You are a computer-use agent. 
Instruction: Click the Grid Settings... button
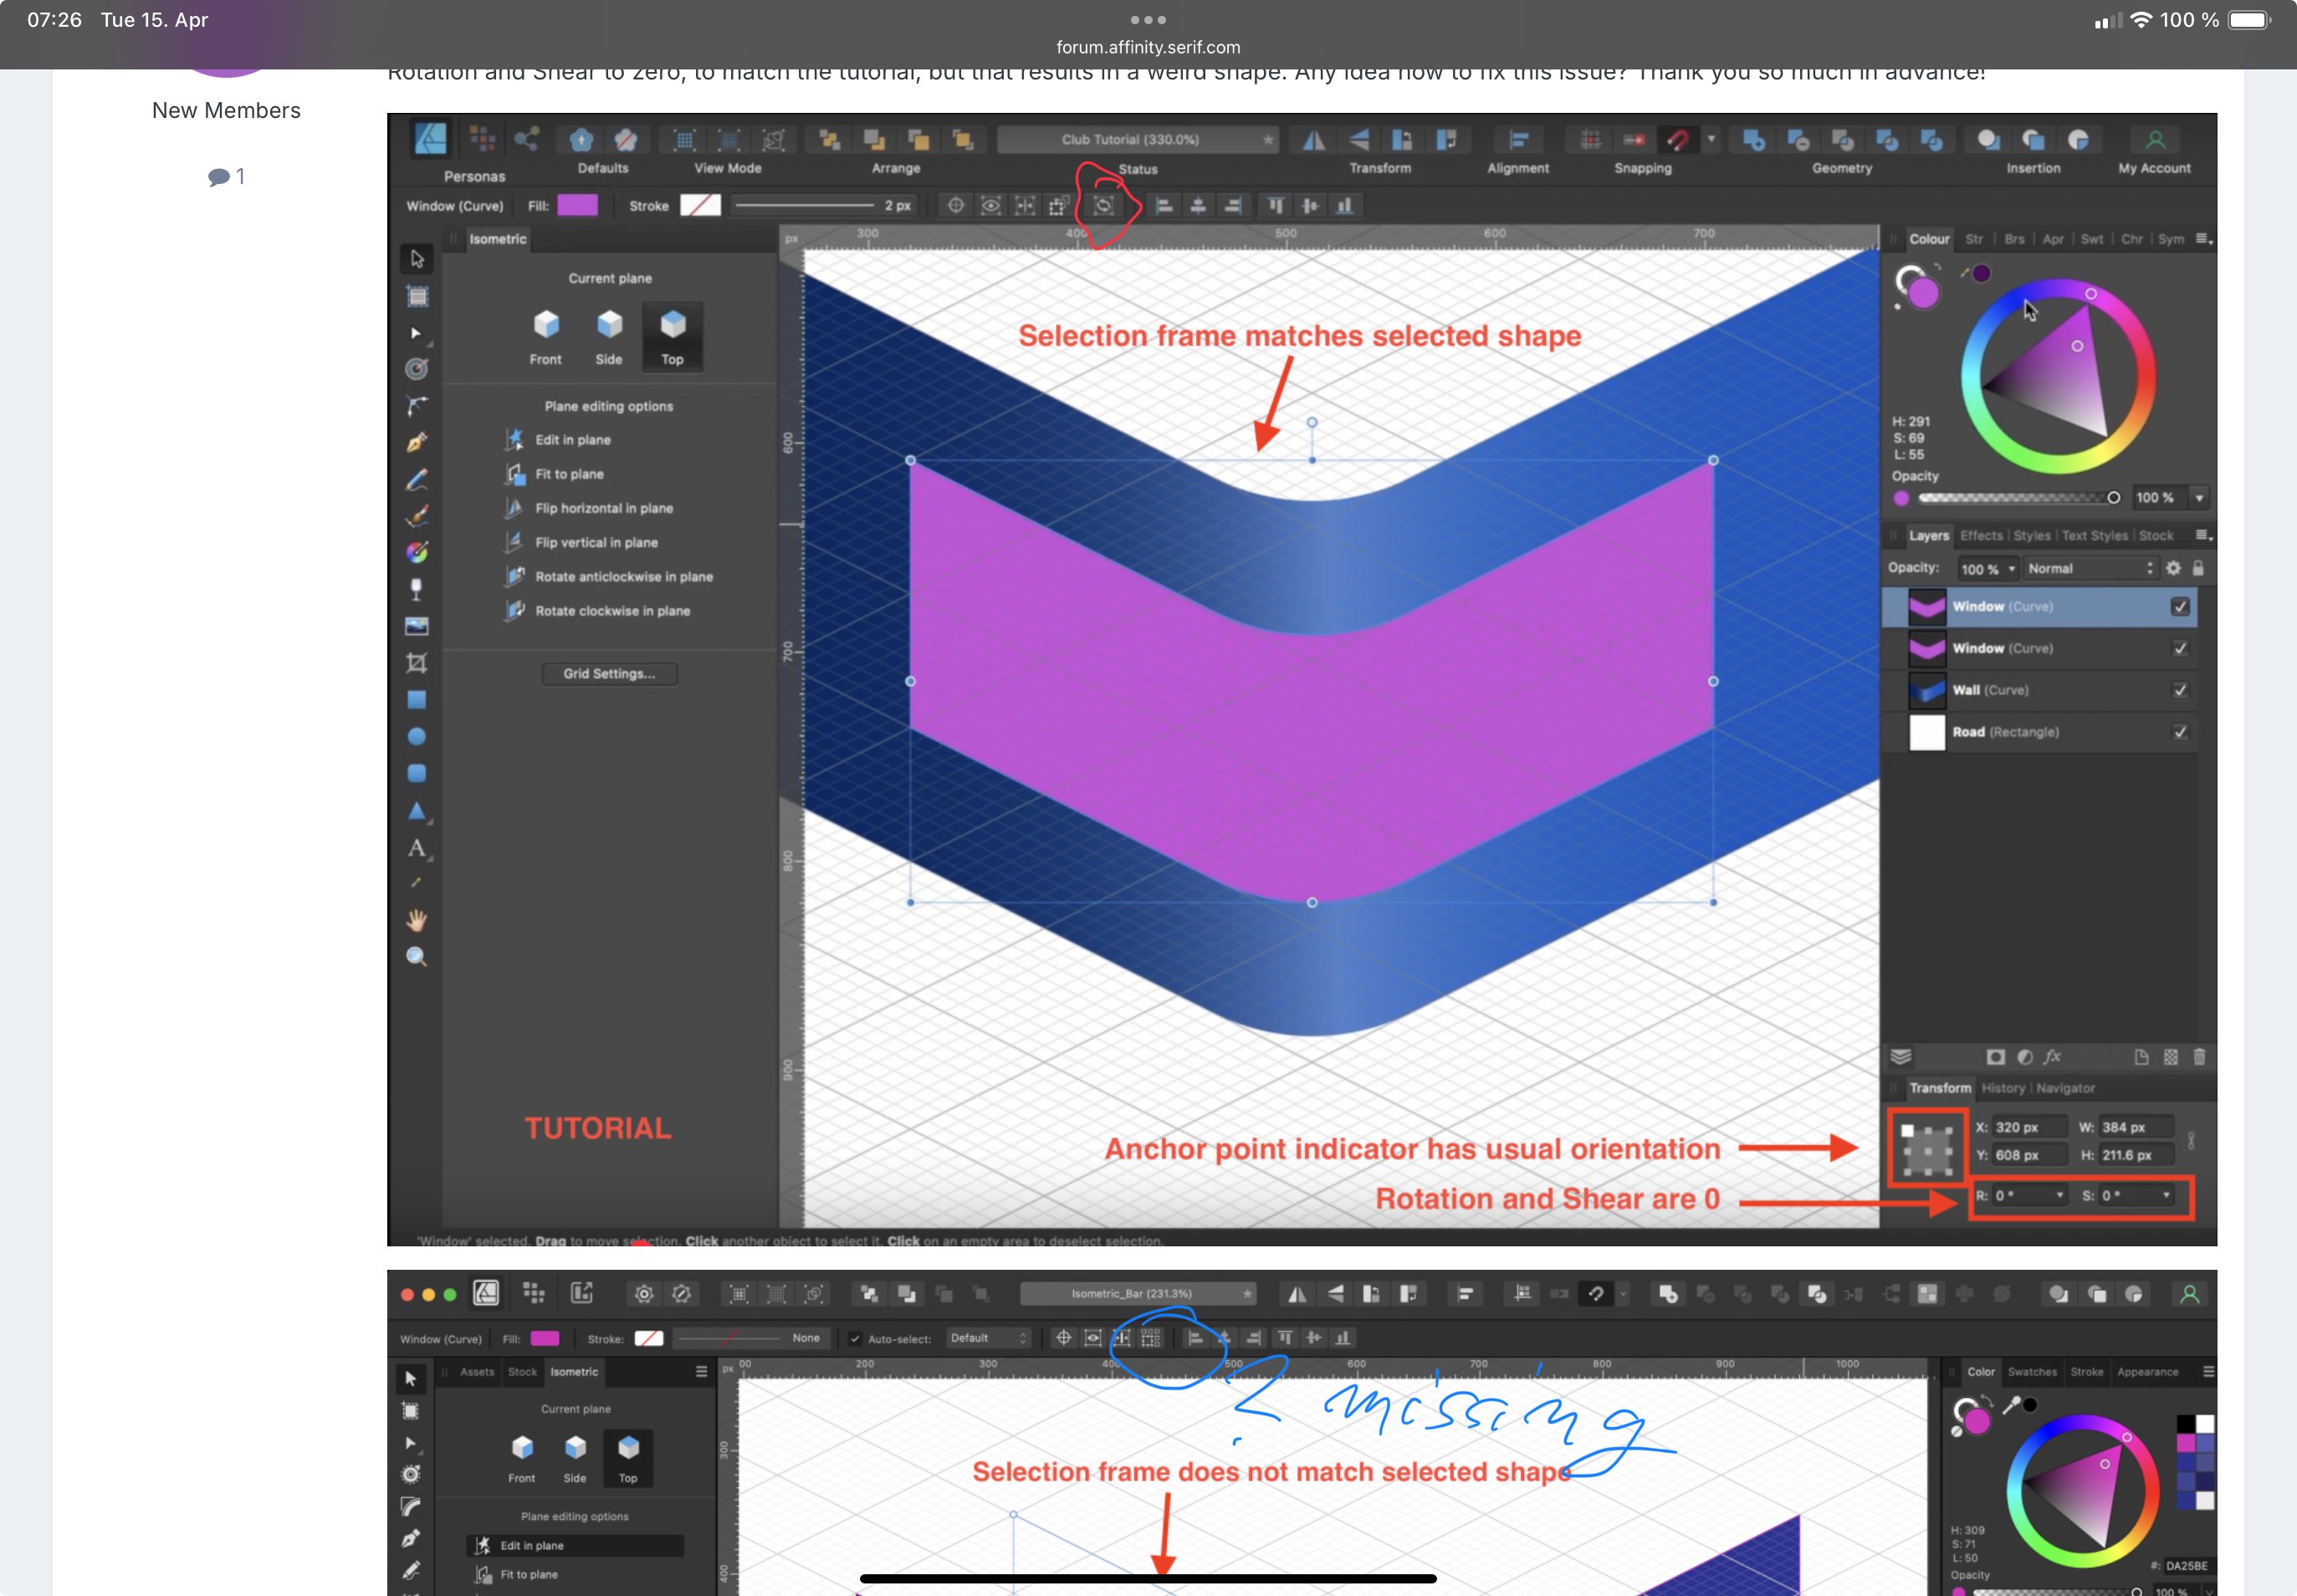tap(609, 674)
